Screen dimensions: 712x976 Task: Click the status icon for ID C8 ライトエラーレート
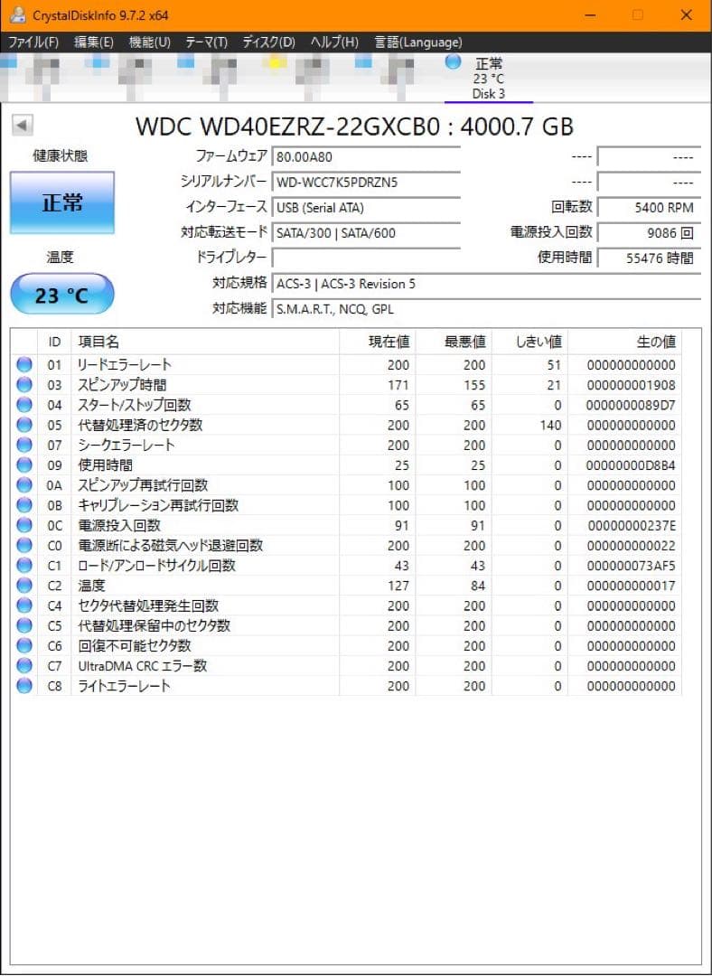pos(24,686)
